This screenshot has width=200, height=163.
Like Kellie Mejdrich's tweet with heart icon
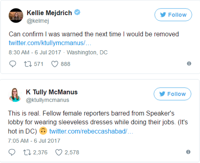click(55, 64)
